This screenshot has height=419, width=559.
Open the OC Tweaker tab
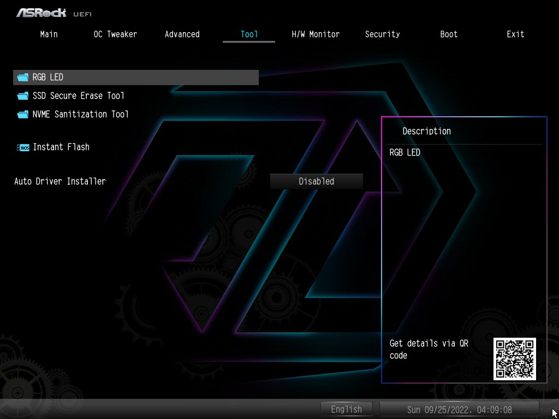tap(115, 34)
